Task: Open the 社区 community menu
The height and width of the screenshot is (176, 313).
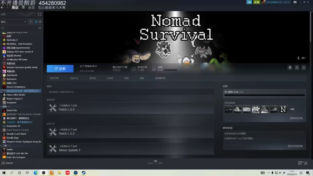Action: pos(32,7)
